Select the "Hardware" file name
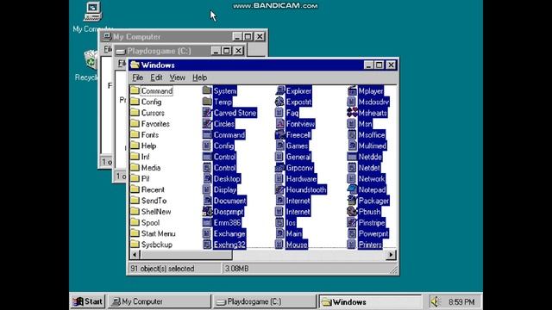Image resolution: width=552 pixels, height=310 pixels. pos(301,179)
